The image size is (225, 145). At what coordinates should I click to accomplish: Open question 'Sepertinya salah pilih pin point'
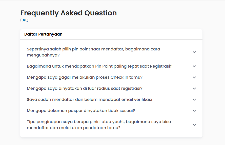coord(93,49)
